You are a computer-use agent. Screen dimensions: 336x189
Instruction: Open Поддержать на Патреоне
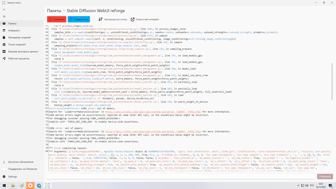click(22, 169)
